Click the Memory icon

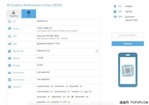tap(9, 58)
